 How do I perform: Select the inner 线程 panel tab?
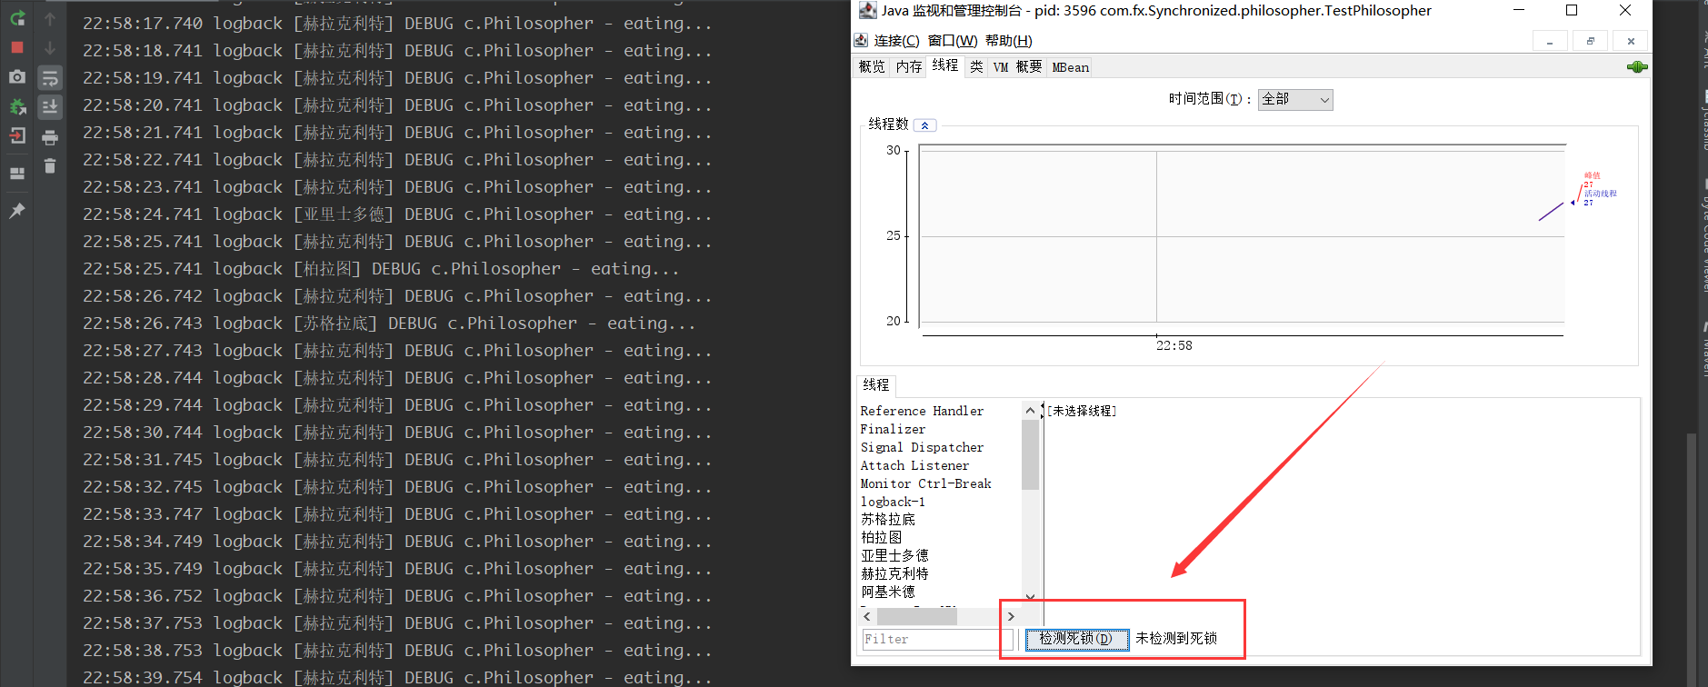tap(876, 385)
